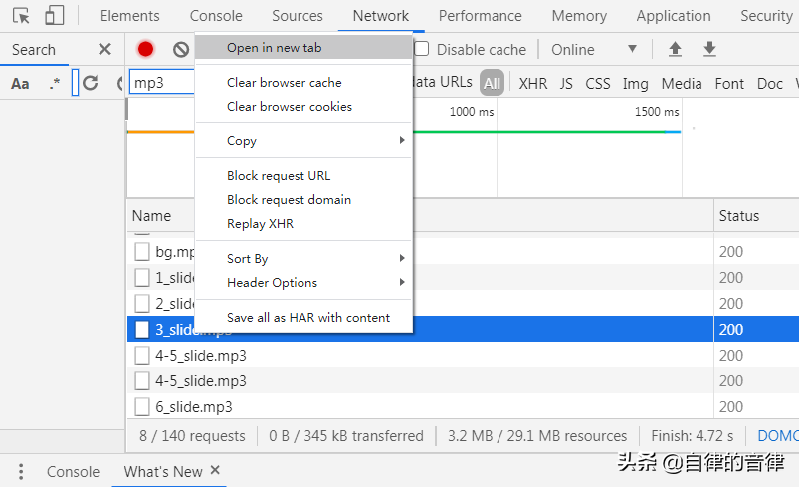Select the XHR filter button
Viewport: 799px width, 487px height.
point(533,84)
